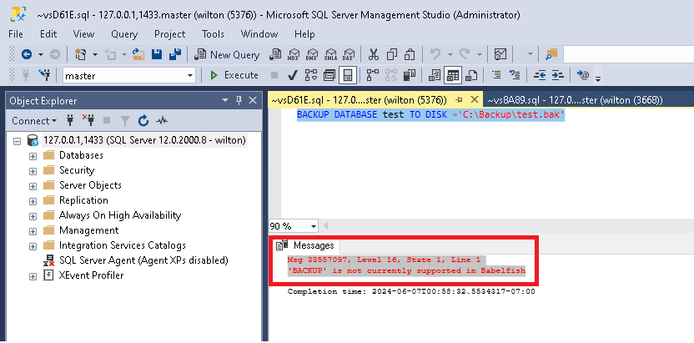Expand the Replication folder node
The width and height of the screenshot is (694, 343).
point(33,201)
